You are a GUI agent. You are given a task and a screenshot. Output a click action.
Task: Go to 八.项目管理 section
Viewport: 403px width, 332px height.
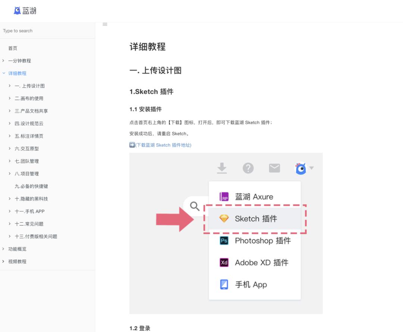[x=27, y=174]
